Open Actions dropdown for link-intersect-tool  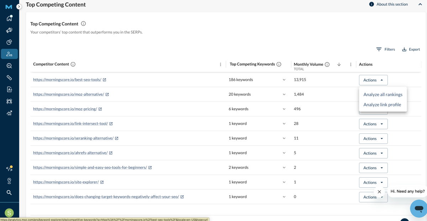pyautogui.click(x=373, y=124)
